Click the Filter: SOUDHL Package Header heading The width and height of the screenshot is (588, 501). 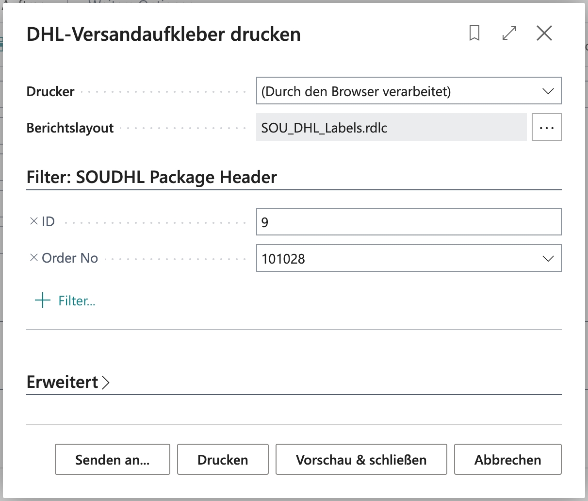click(x=151, y=177)
